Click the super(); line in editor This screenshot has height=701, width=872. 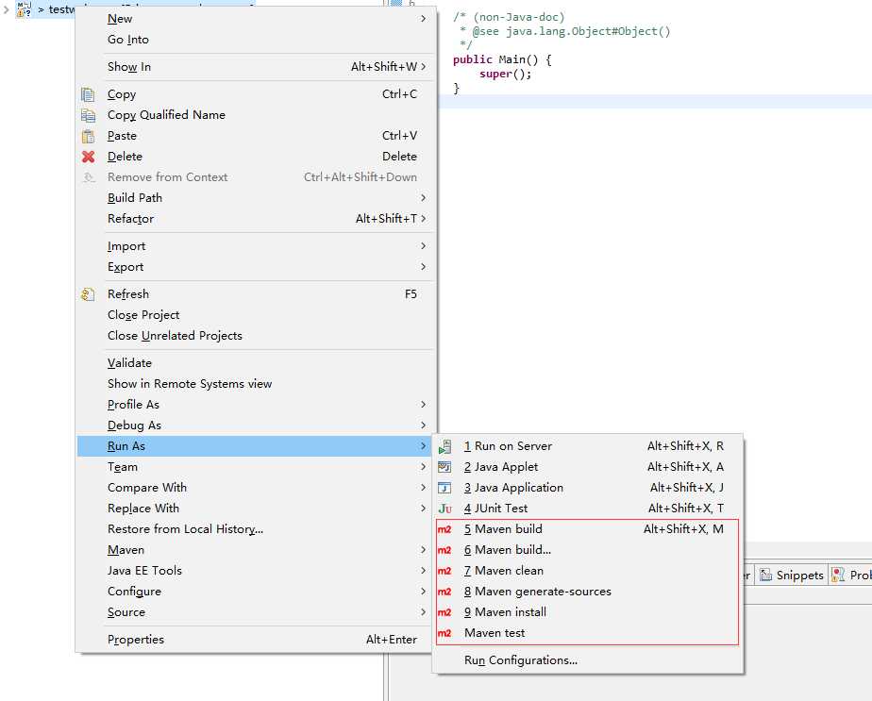point(505,74)
